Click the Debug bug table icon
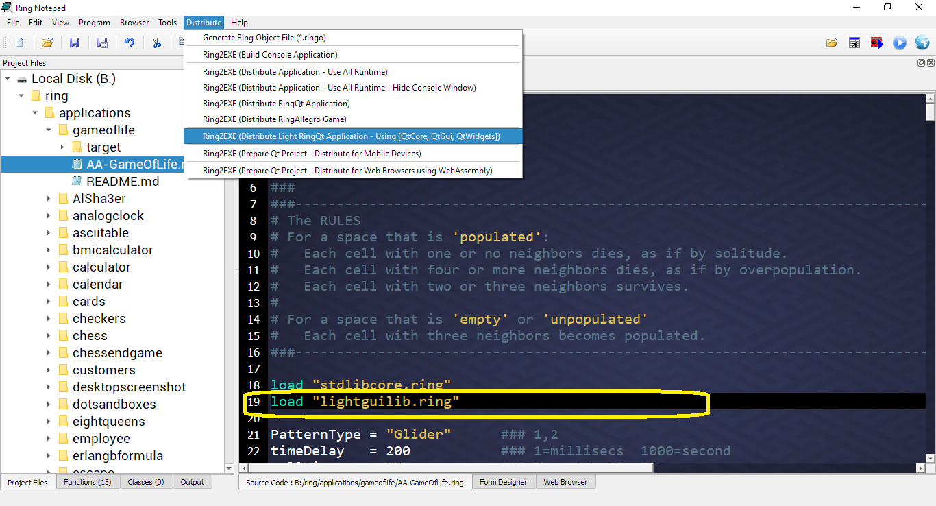 [854, 43]
